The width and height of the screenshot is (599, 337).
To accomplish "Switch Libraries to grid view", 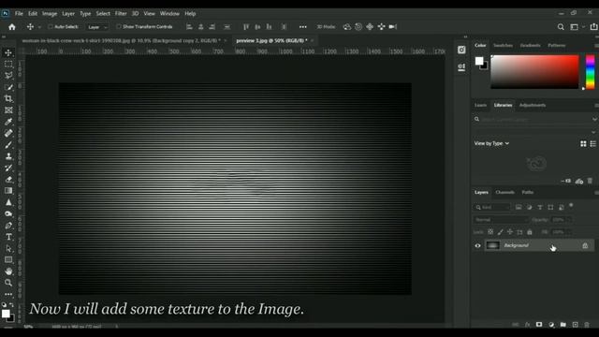I will pyautogui.click(x=583, y=143).
